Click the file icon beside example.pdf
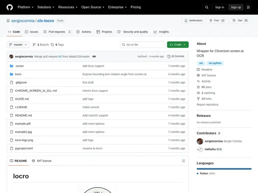Image resolution: width=258 pixels, height=193 pixels. (11, 123)
